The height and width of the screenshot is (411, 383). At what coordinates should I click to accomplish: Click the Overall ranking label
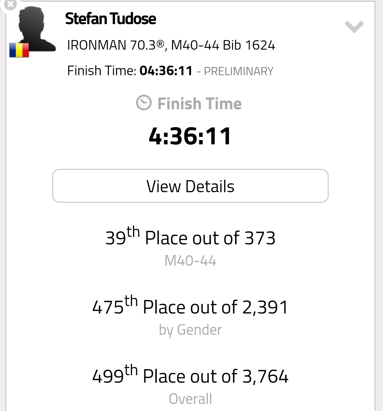pyautogui.click(x=190, y=399)
